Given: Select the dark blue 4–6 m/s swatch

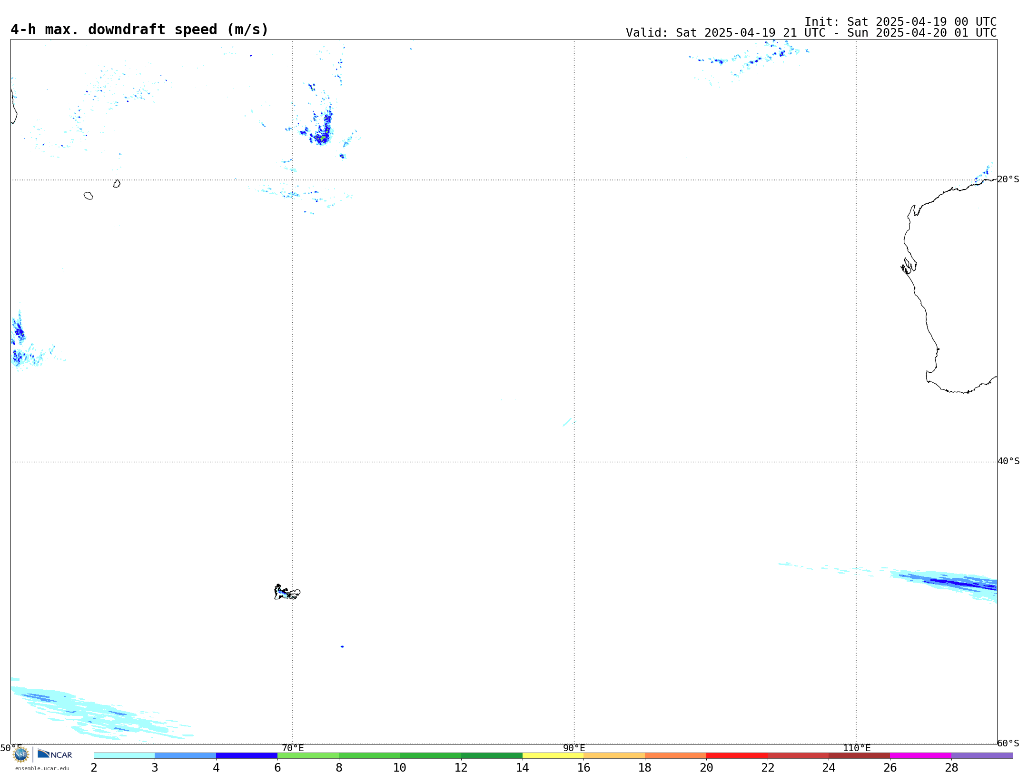Looking at the screenshot, I should tap(247, 756).
